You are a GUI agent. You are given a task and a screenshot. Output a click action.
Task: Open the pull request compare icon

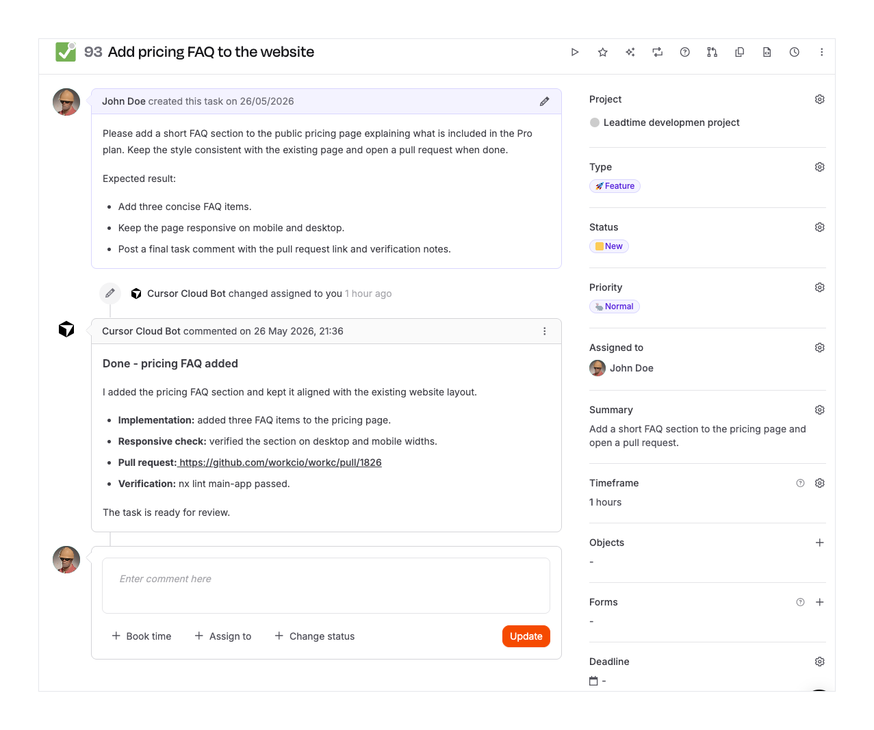click(712, 52)
